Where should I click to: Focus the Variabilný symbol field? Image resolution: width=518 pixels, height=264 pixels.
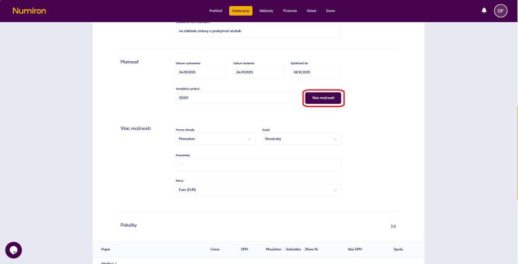tap(237, 98)
